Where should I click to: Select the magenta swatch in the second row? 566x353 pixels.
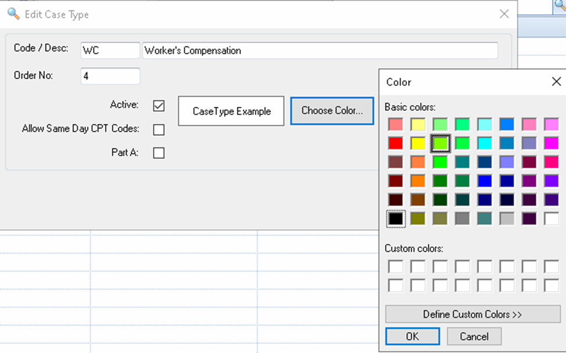[x=550, y=143]
